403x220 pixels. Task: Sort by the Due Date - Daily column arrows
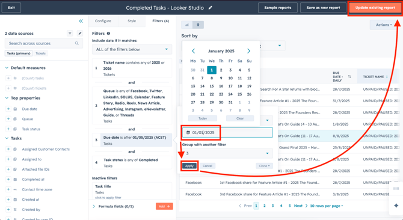349,76
